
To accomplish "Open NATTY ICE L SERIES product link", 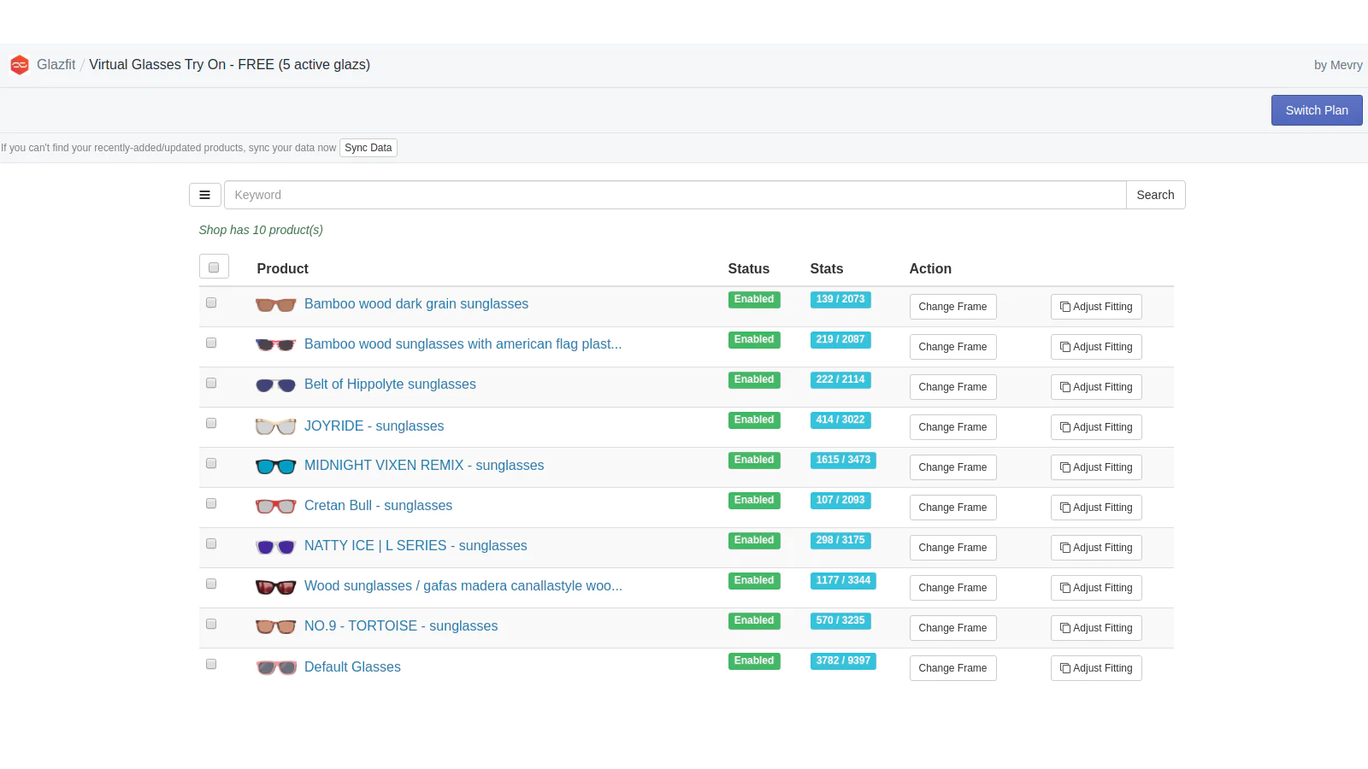I will click(416, 546).
